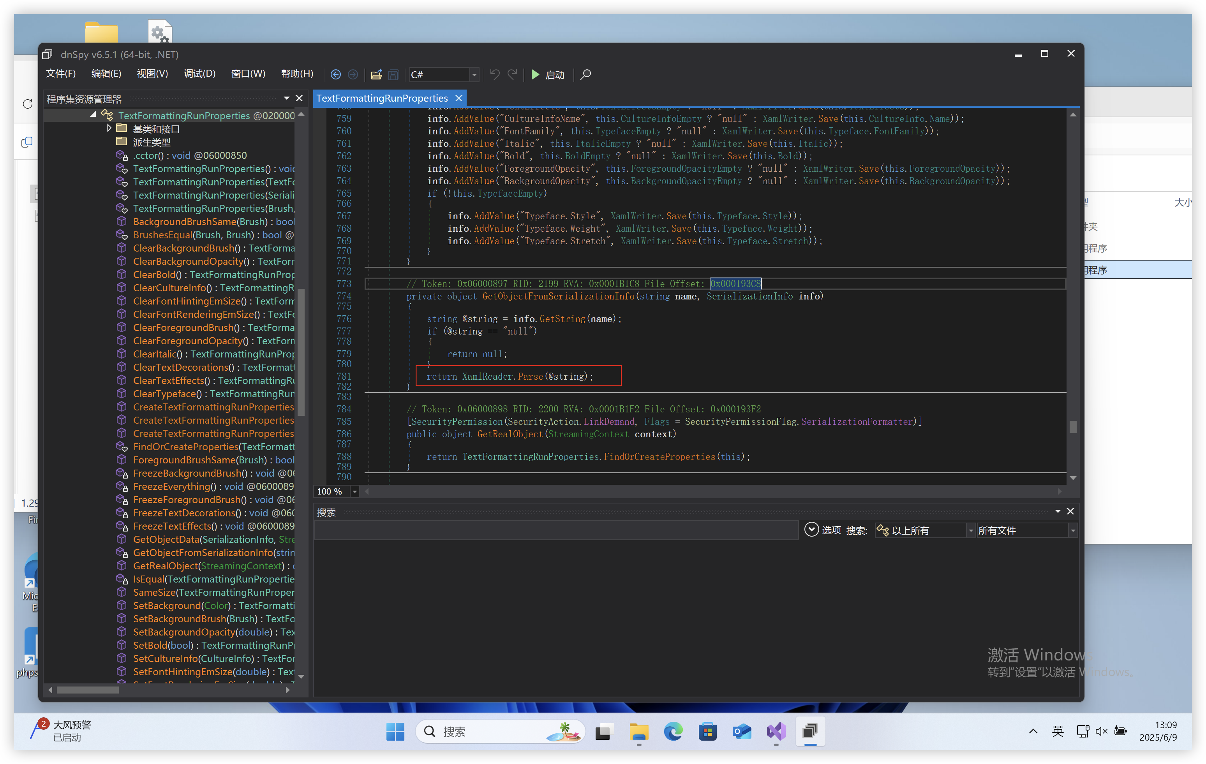Open the 调试(D) menu
This screenshot has width=1206, height=764.
199,74
